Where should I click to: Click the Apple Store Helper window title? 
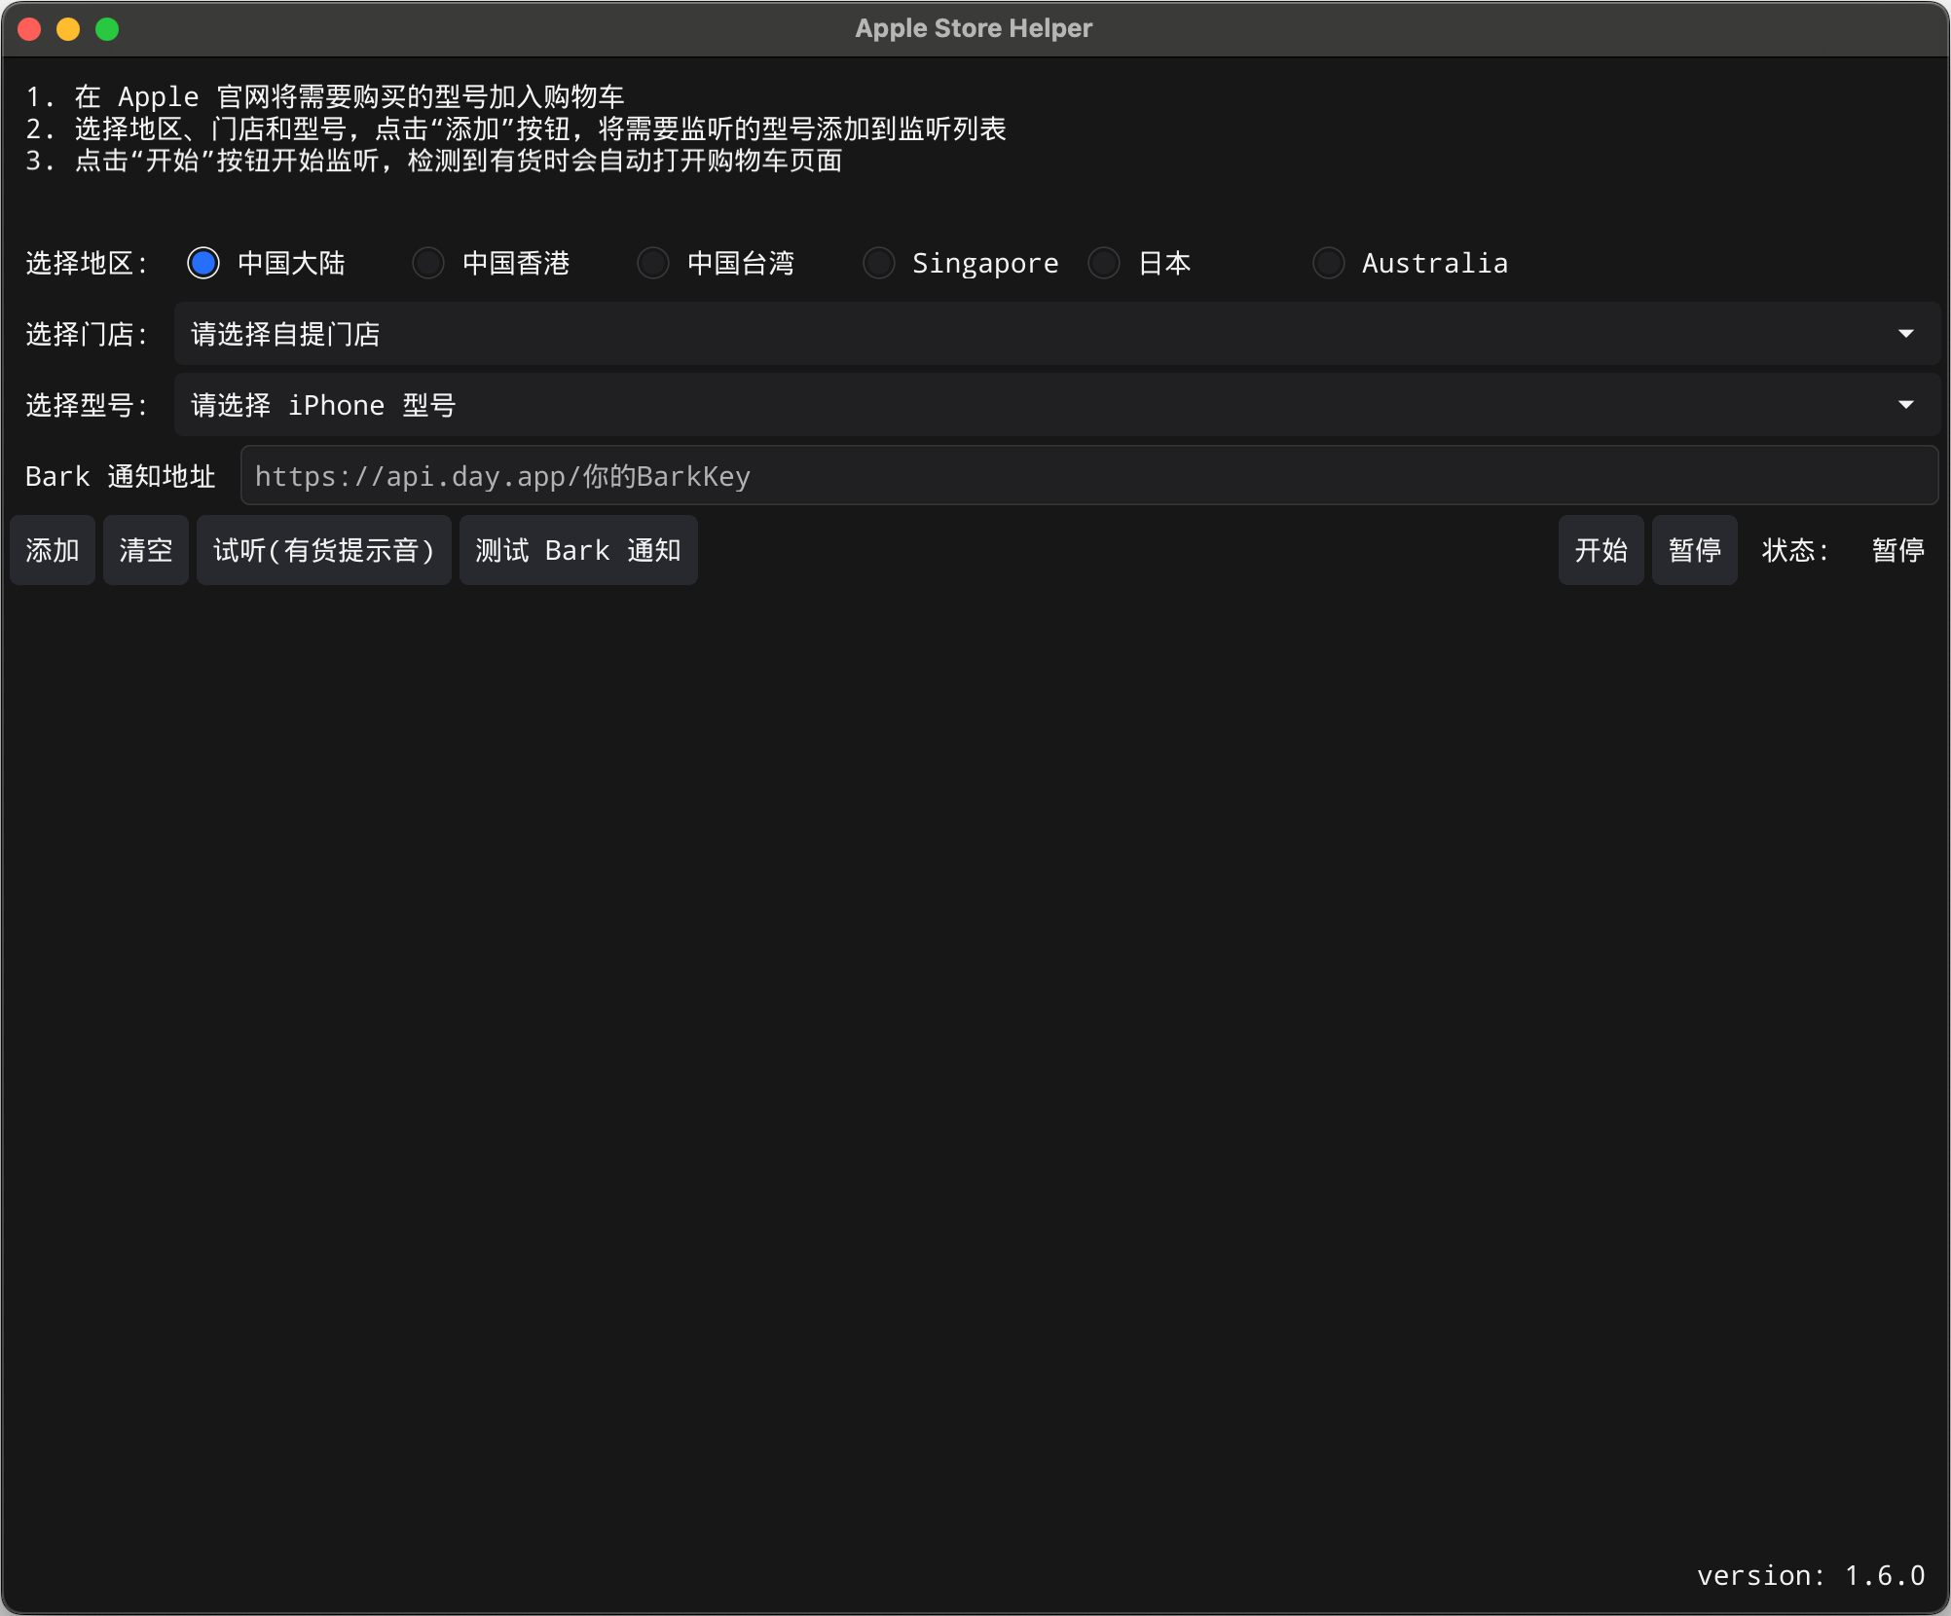point(974,28)
